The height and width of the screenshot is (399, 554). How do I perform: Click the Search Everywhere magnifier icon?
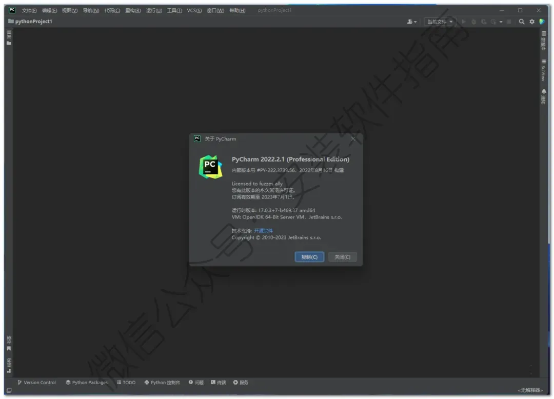pyautogui.click(x=522, y=22)
